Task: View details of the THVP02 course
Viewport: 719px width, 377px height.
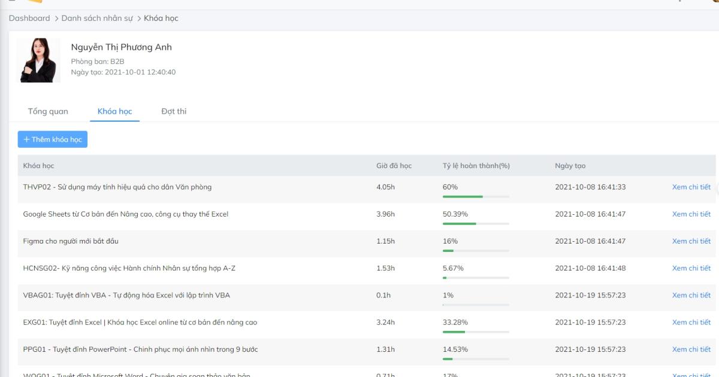Action: pos(691,187)
